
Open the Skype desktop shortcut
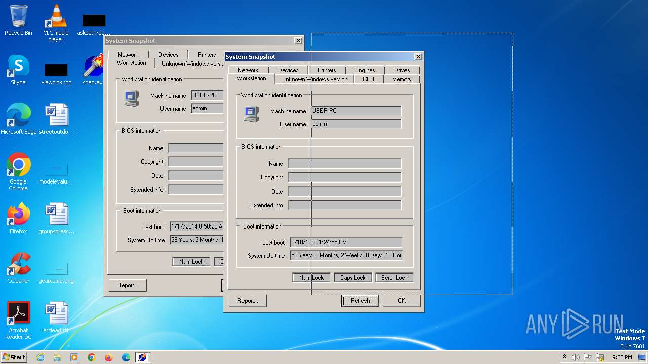click(x=18, y=70)
